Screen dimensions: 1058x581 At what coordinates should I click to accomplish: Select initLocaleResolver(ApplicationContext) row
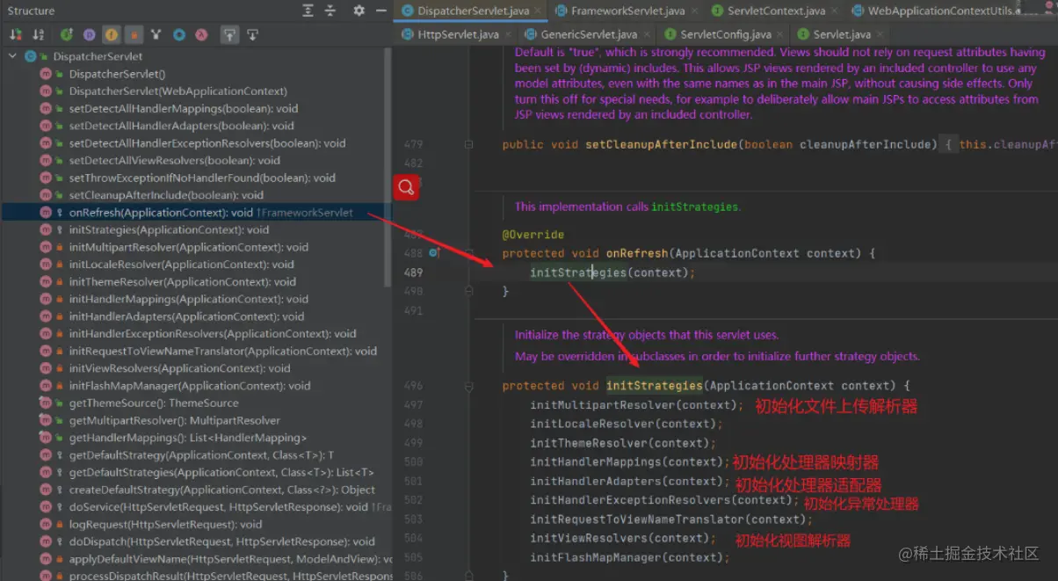(x=194, y=265)
